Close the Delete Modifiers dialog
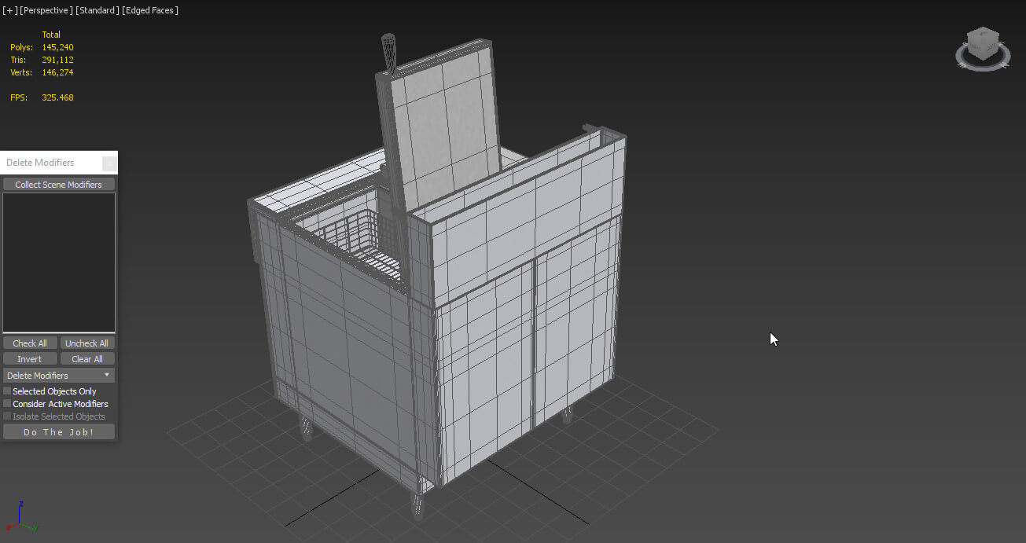The image size is (1026, 543). [109, 163]
